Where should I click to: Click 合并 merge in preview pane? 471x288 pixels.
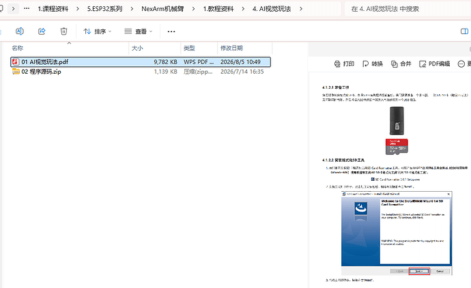point(401,63)
